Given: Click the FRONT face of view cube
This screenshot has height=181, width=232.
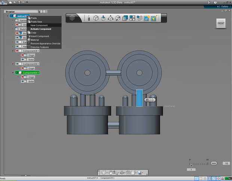Looking at the screenshot, I should pos(221,24).
